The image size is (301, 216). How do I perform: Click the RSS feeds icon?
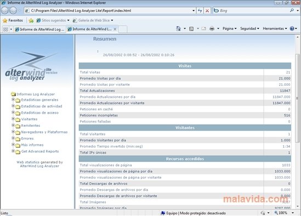(191, 29)
